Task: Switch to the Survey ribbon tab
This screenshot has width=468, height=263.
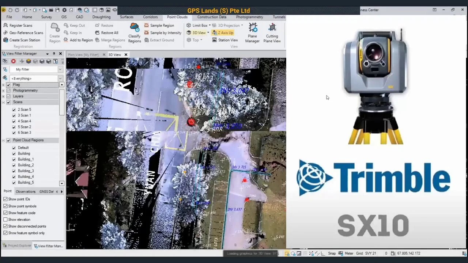Action: pyautogui.click(x=46, y=17)
